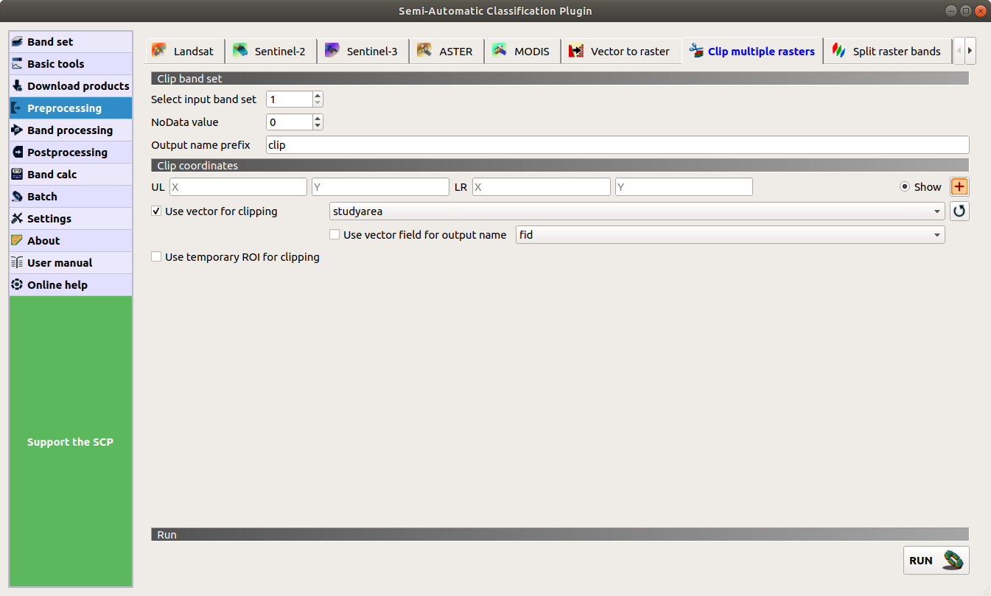Disable Use vector for clipping checkbox
The width and height of the screenshot is (991, 596).
[156, 211]
